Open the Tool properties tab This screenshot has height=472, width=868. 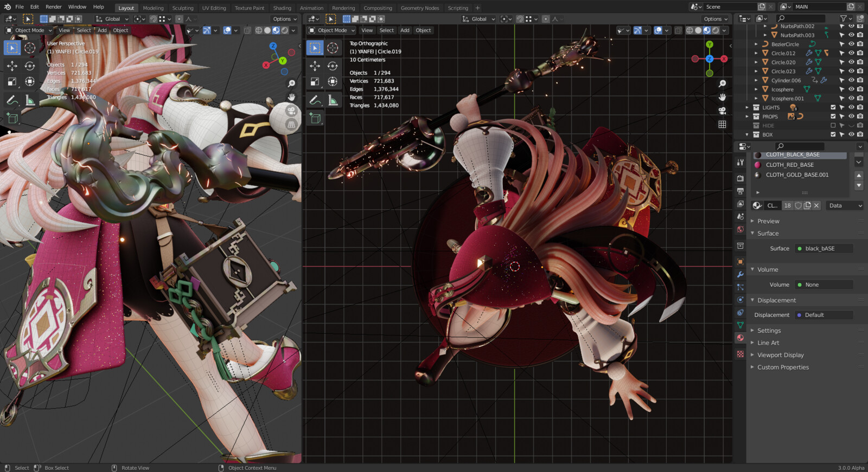coord(740,162)
